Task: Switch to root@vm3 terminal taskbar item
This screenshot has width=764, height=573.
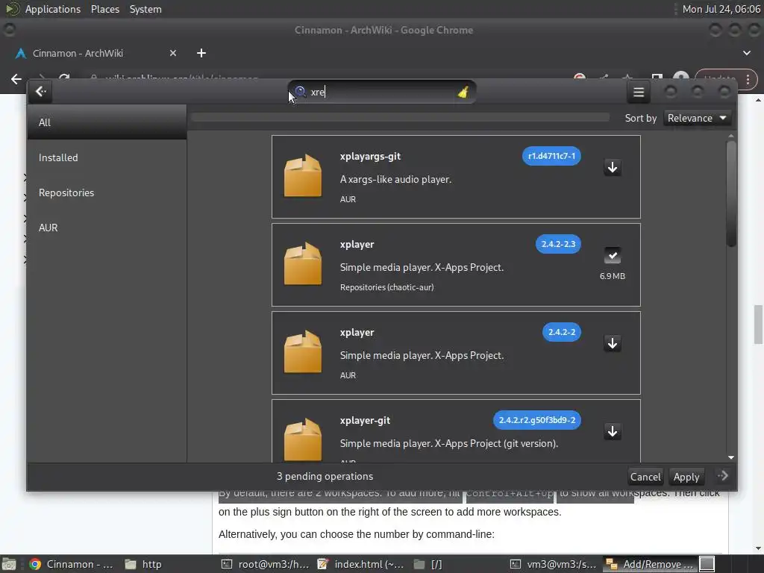Action: click(x=265, y=564)
